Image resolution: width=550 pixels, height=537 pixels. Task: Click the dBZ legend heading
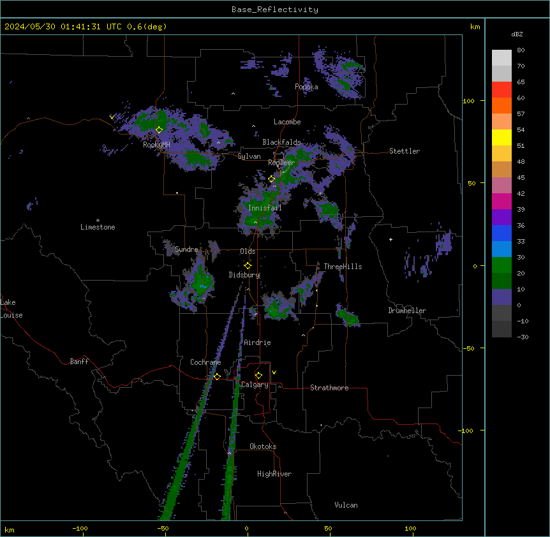[x=517, y=34]
